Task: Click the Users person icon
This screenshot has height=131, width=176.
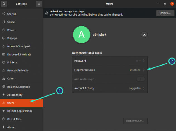Action: coord(4,103)
